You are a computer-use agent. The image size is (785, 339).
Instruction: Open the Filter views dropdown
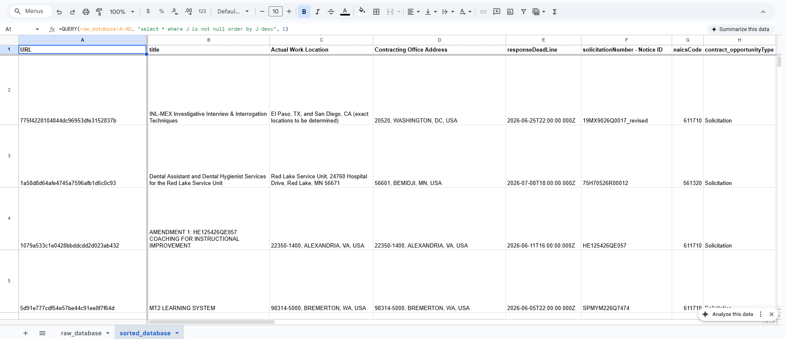click(539, 11)
